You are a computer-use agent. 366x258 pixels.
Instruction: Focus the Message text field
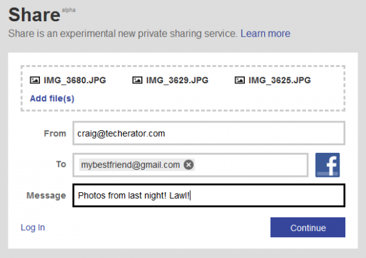pyautogui.click(x=209, y=195)
